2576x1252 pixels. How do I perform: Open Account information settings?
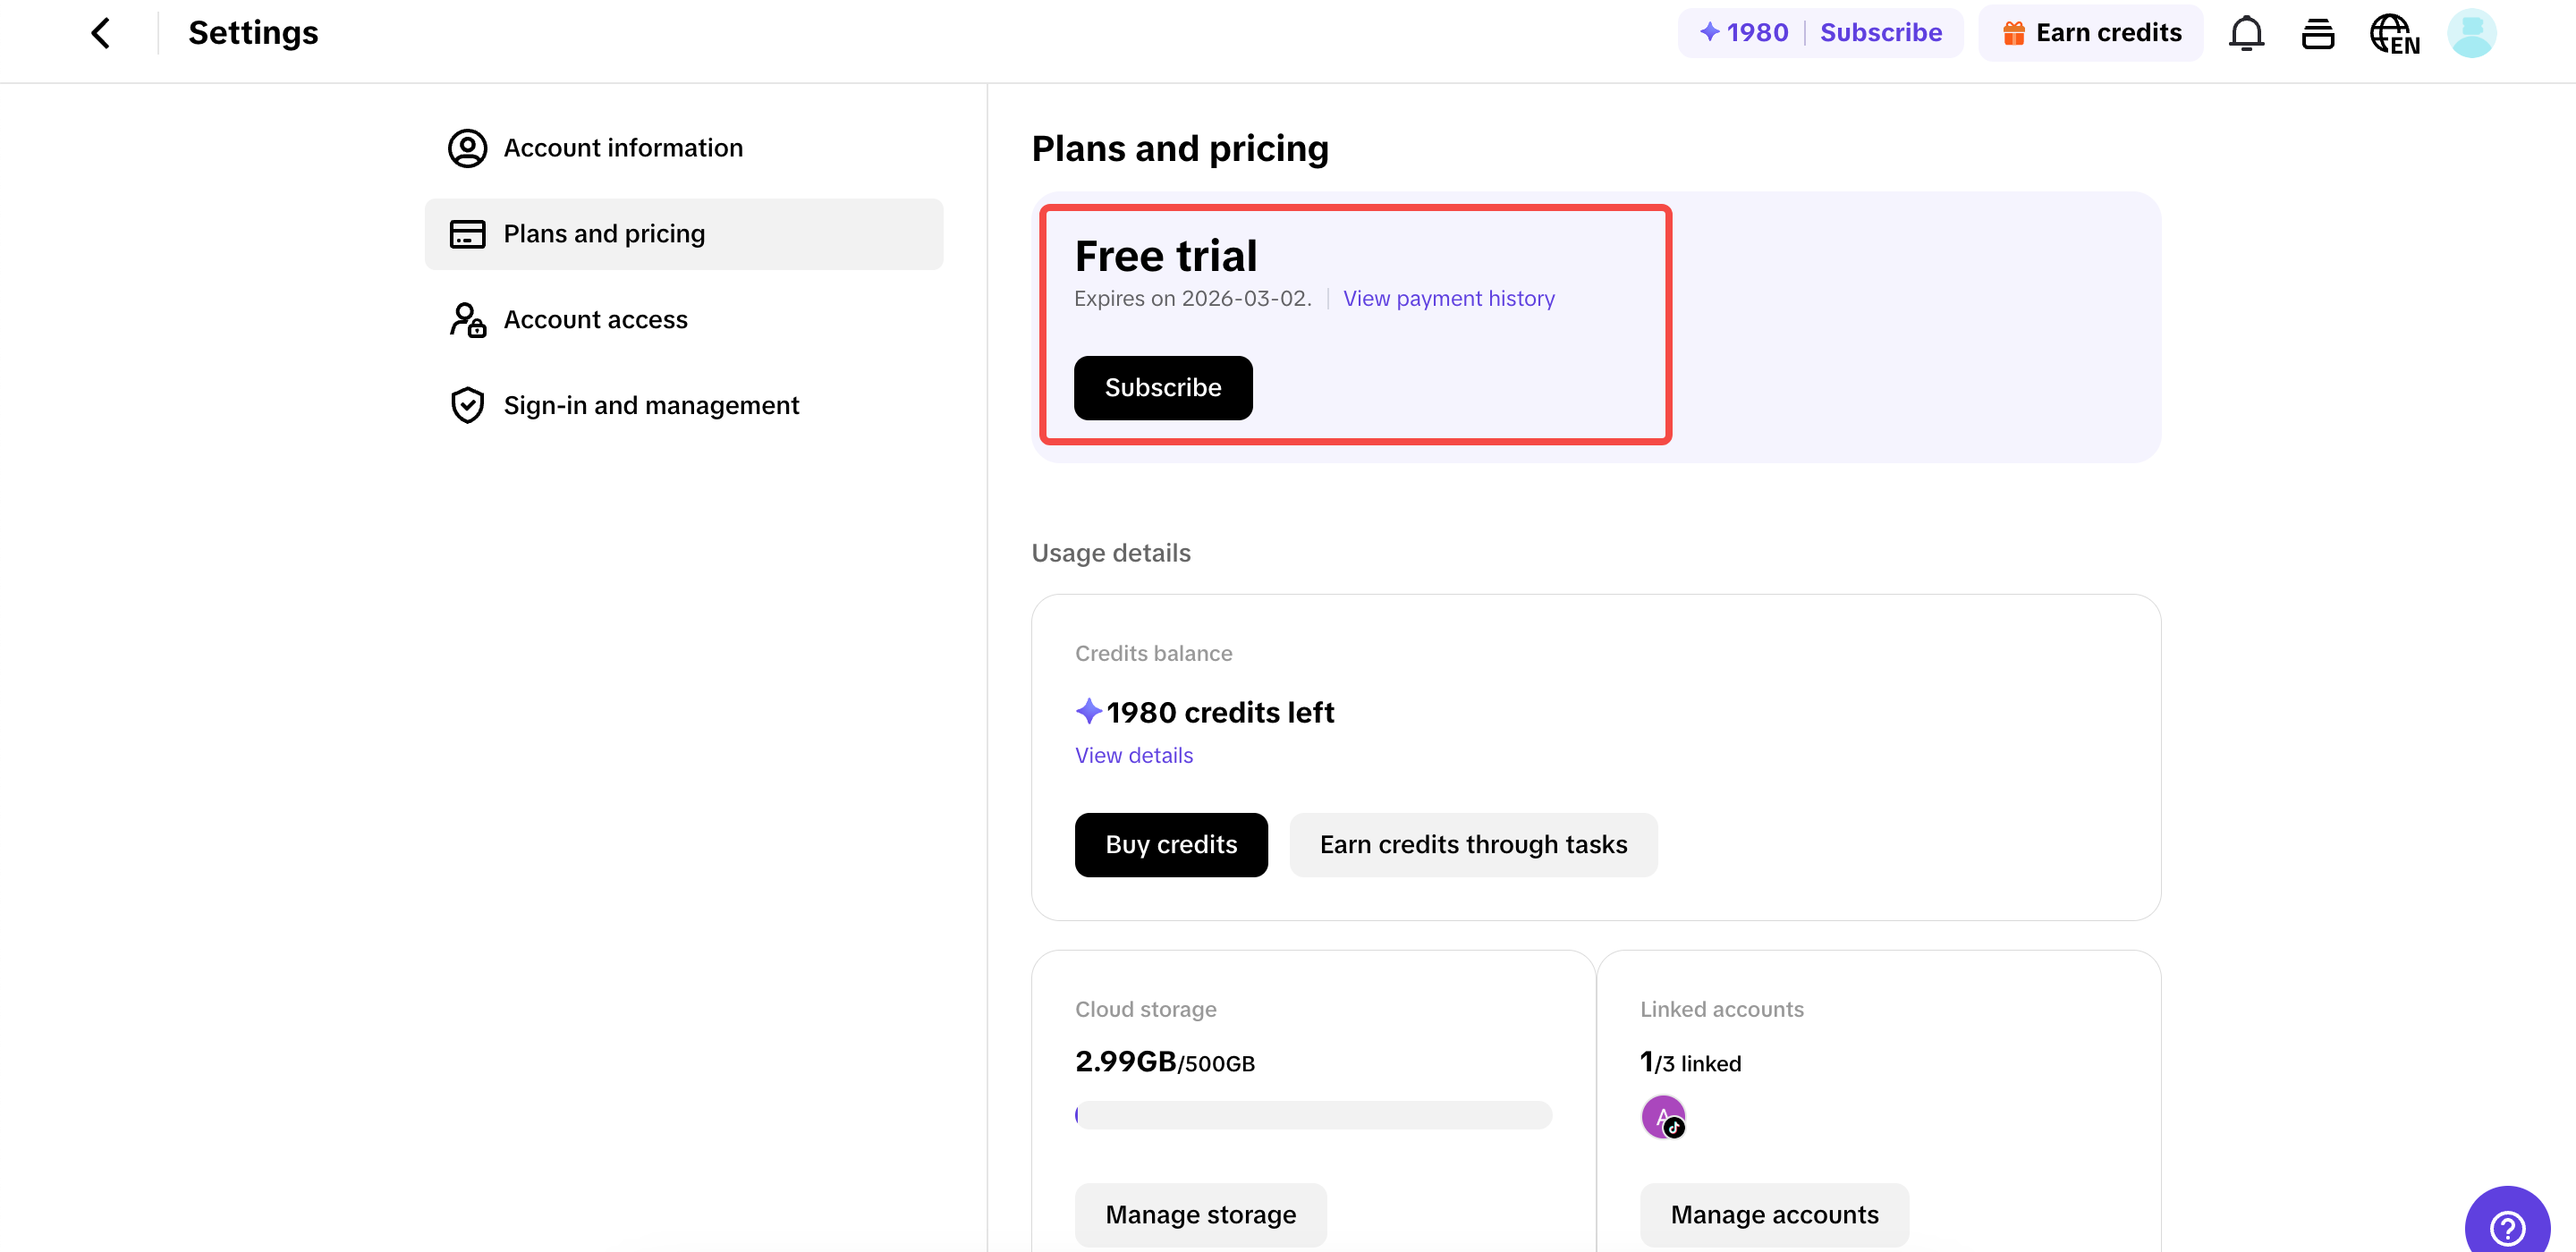point(622,148)
